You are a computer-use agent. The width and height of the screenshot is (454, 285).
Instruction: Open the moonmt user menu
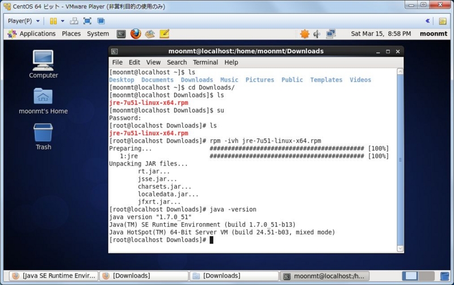point(434,34)
